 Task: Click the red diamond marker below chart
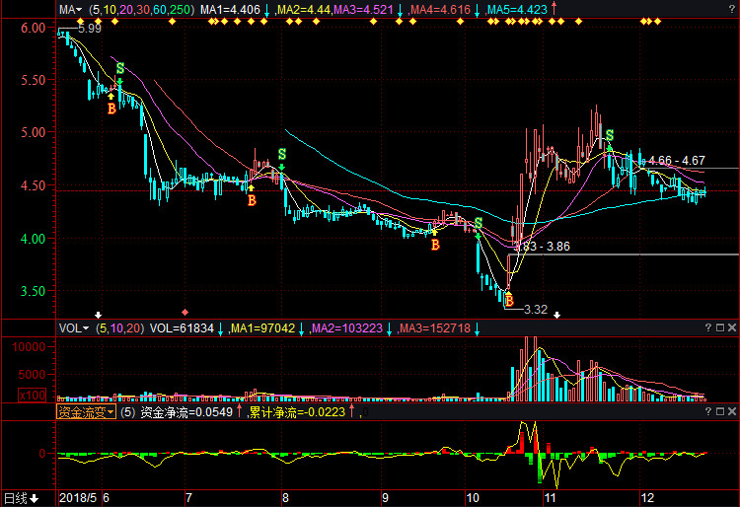185,313
